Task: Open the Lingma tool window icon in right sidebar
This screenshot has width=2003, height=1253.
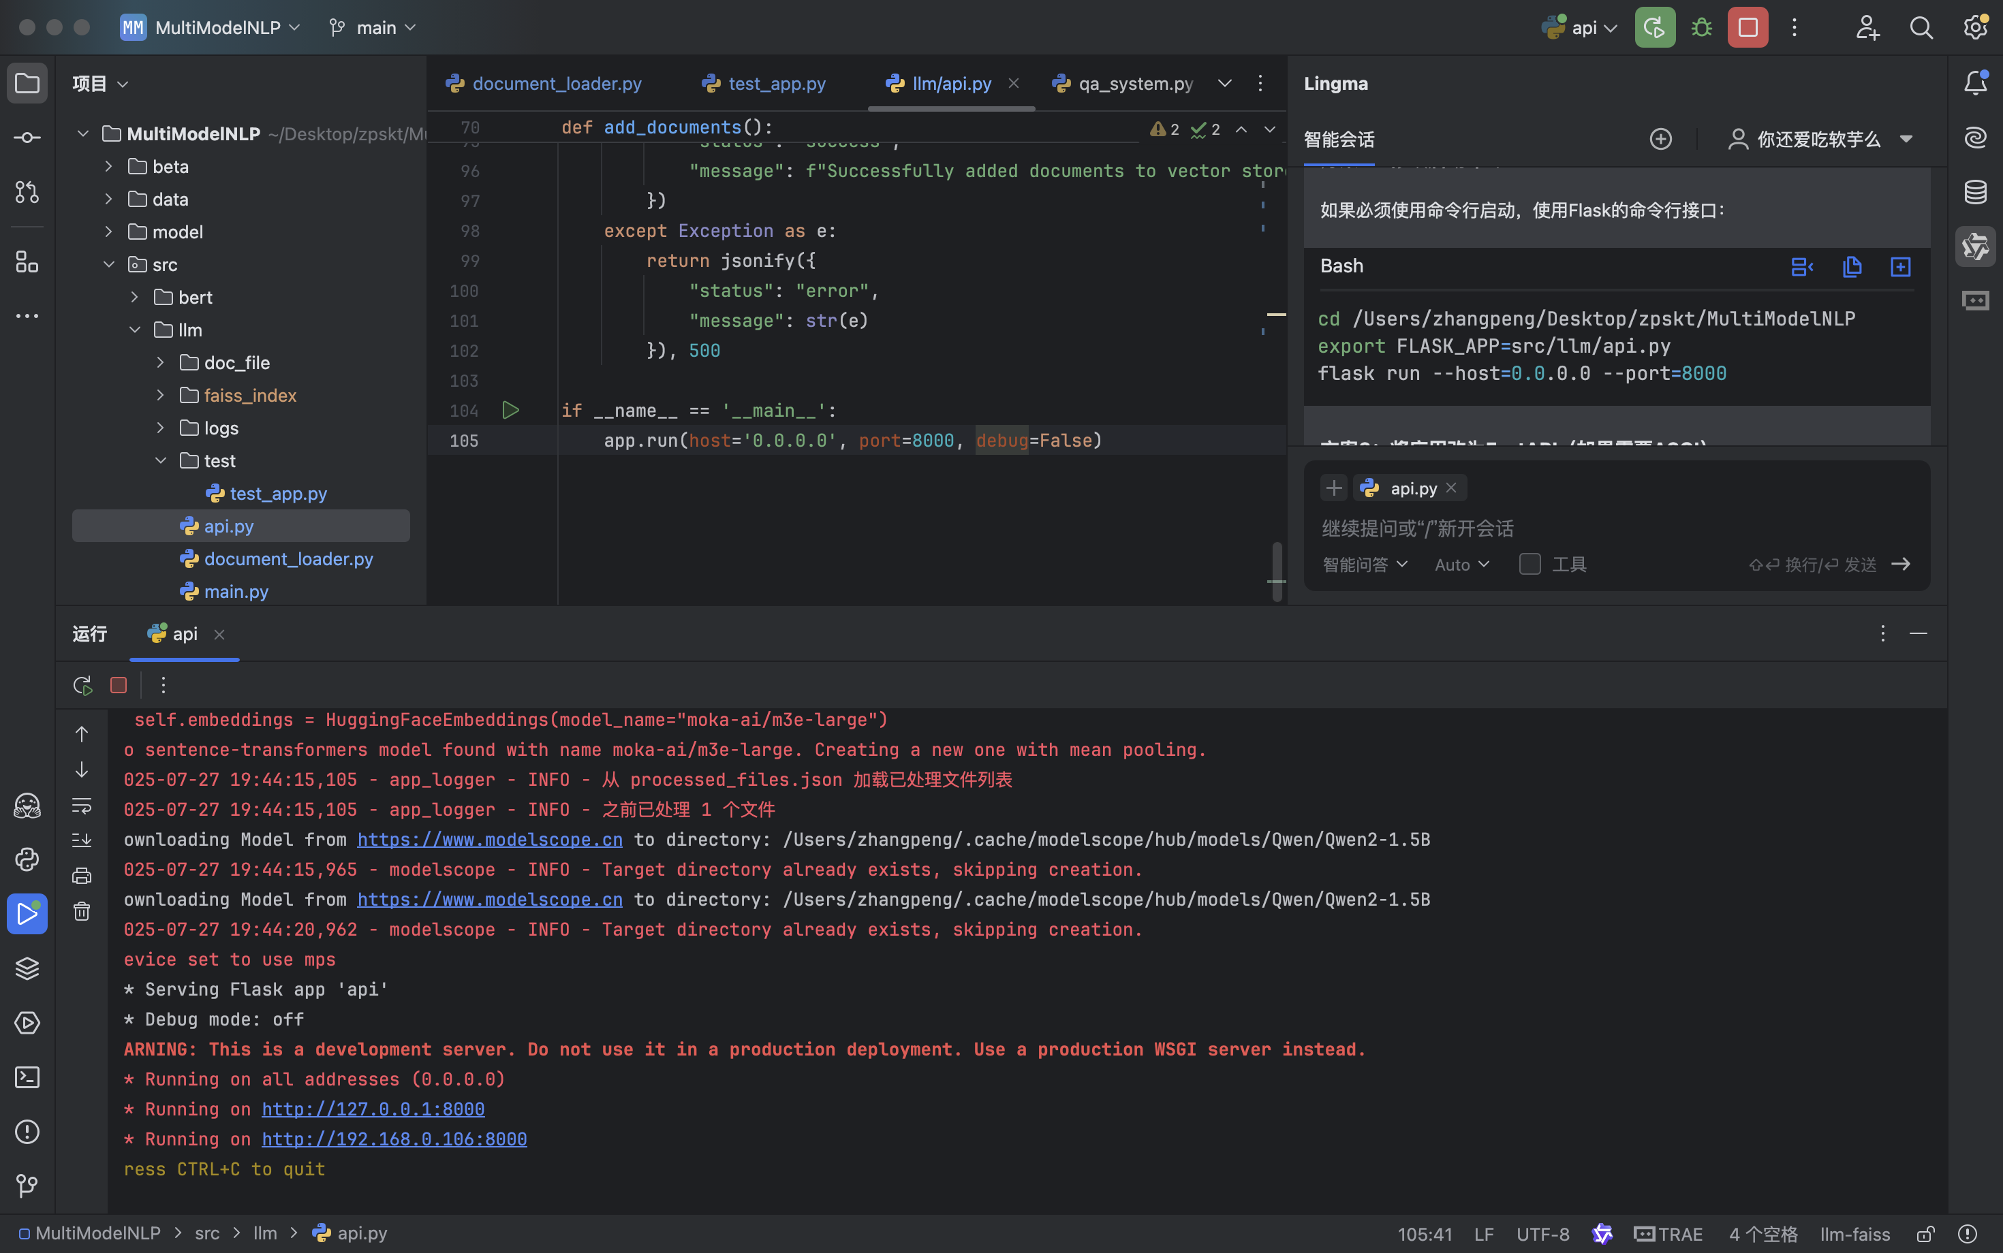Action: click(1976, 247)
